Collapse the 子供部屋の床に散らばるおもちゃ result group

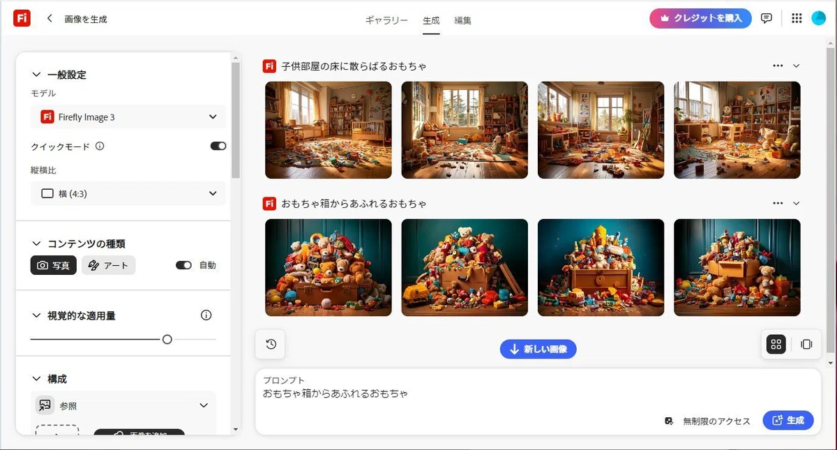pyautogui.click(x=797, y=66)
